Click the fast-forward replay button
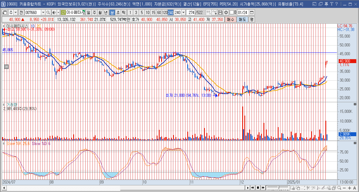 (263, 188)
